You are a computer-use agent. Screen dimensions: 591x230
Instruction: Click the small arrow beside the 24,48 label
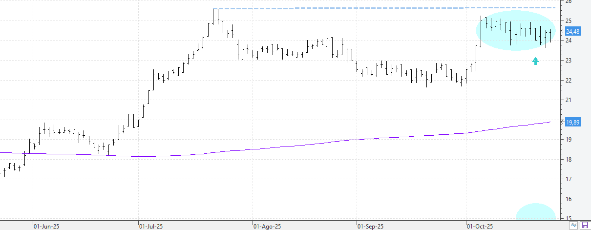563,31
